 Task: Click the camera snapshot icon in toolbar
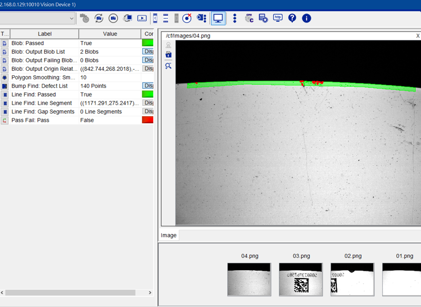pos(113,18)
